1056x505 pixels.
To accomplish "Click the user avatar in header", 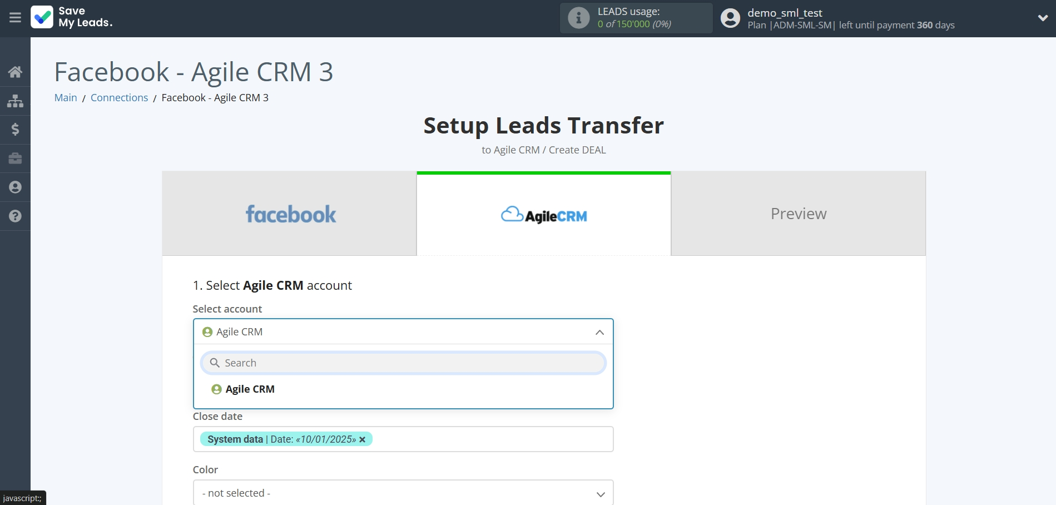I will click(730, 18).
